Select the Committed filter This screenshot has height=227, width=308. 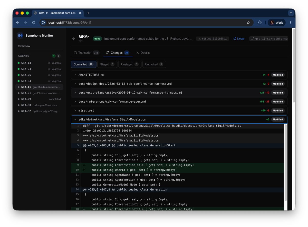83,64
